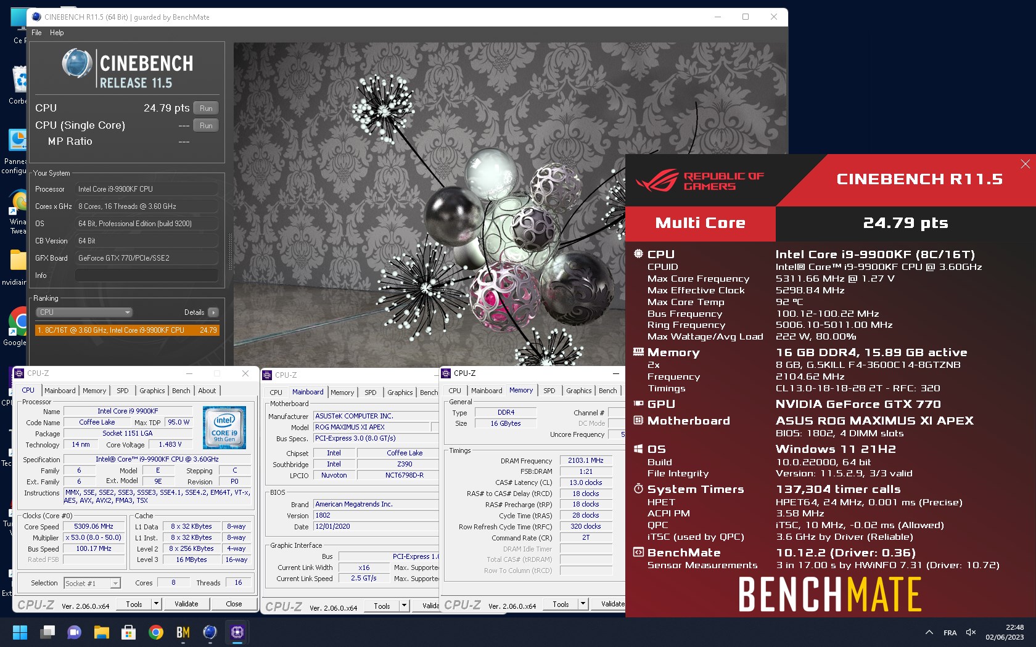Open SPD tab in left CPU-Z

click(123, 391)
